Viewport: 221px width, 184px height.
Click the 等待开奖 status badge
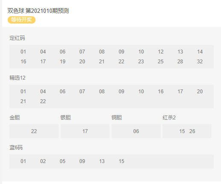(21, 20)
